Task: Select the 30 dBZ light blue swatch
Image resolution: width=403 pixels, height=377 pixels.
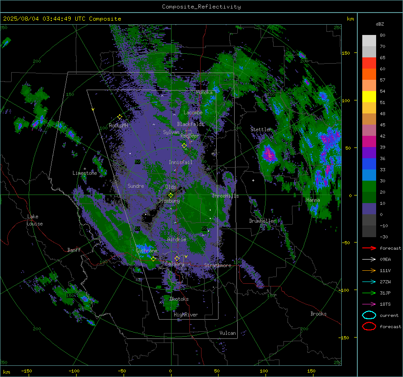Action: point(369,175)
